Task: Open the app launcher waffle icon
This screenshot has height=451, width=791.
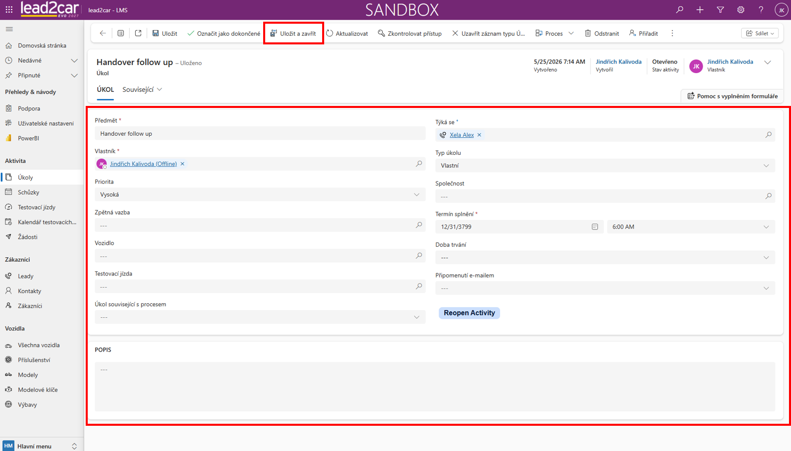Action: 9,10
